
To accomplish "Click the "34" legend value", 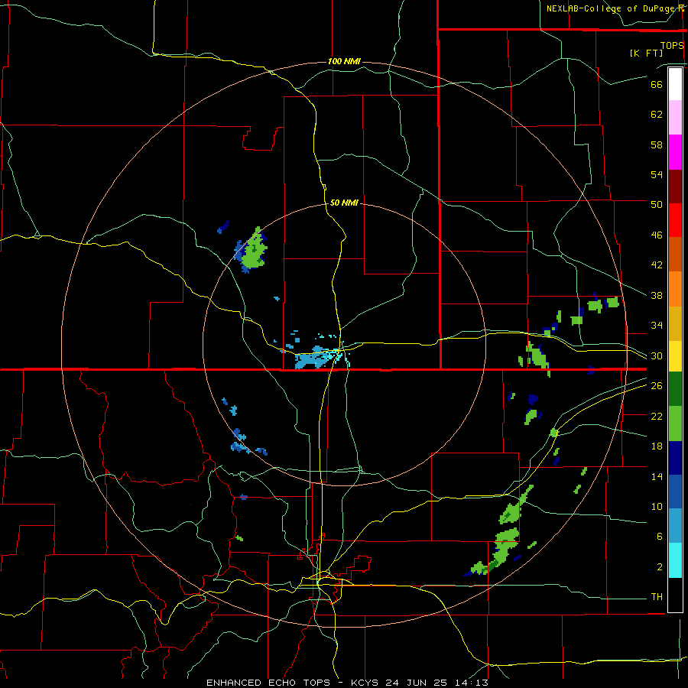I will point(657,326).
